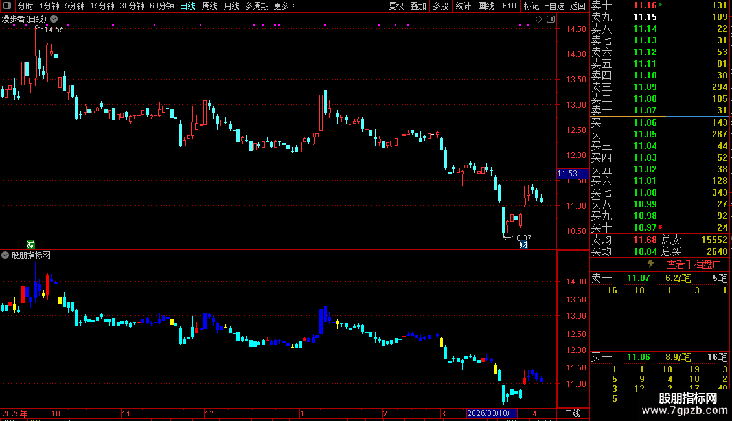Open the dropdown beside 漫步者(日线)
Screen dimensions: 732x421
[x=54, y=19]
